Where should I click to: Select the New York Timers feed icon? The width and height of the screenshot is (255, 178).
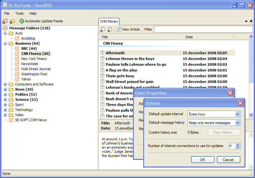(17, 59)
